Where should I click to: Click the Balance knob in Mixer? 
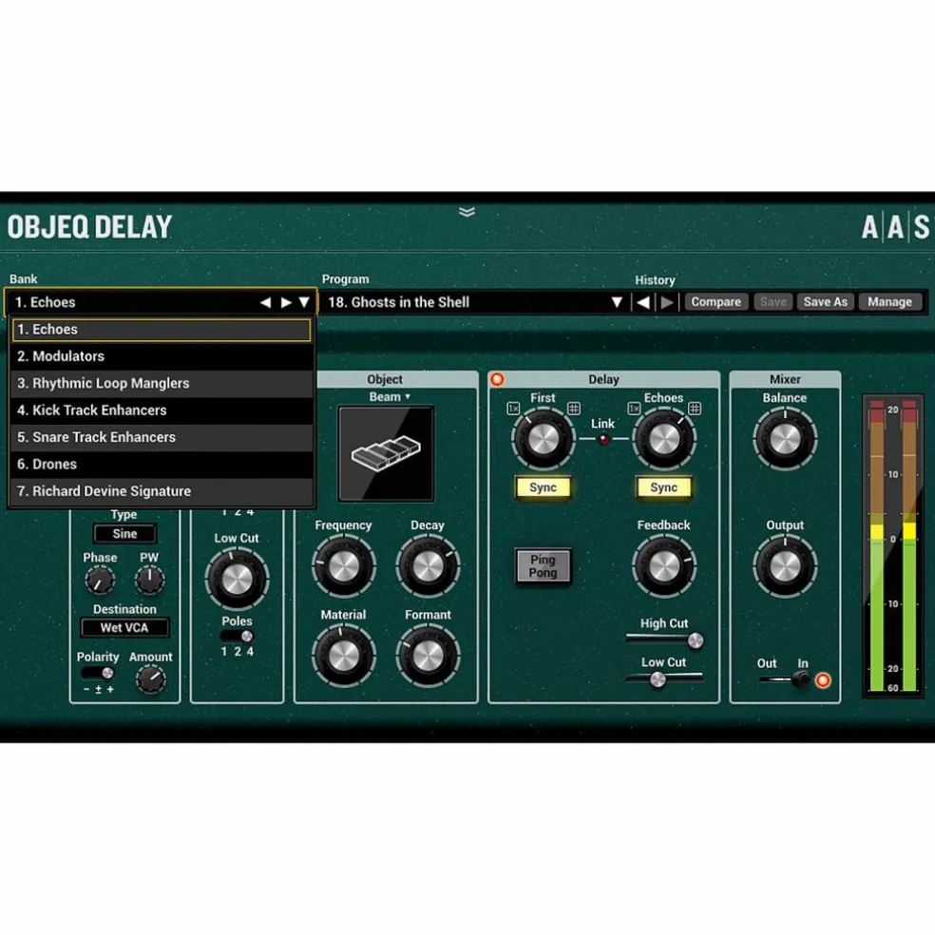pyautogui.click(x=785, y=440)
